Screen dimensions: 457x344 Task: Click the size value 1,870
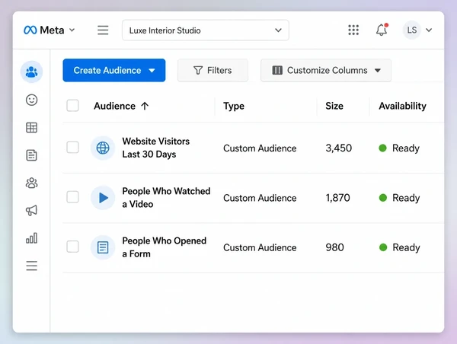coord(337,198)
